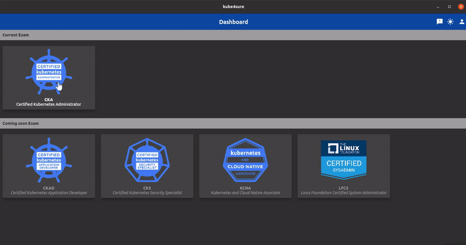Click 'Certified Kubernetes Application Developer' caption

click(x=49, y=193)
